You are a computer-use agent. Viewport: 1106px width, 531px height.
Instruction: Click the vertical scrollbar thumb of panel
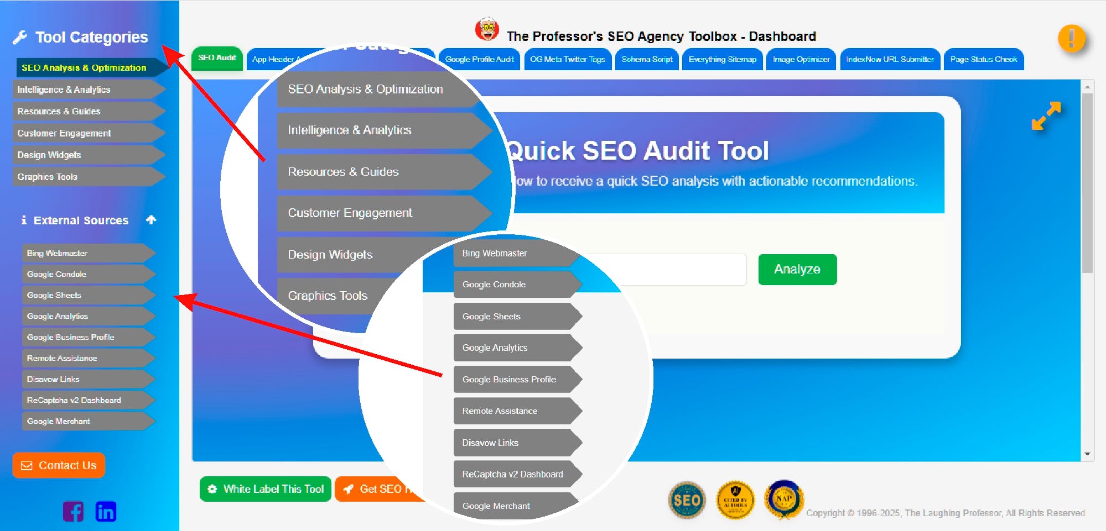click(x=1087, y=183)
